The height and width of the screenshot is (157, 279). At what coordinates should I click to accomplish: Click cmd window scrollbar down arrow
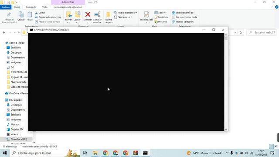tap(226, 130)
